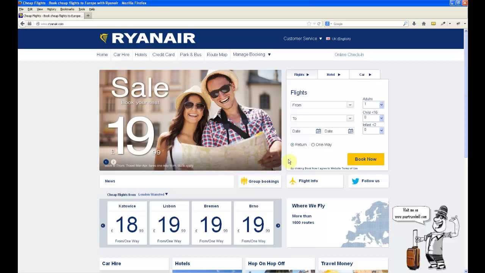
Task: Open the Firefox History menu
Action: 52,9
